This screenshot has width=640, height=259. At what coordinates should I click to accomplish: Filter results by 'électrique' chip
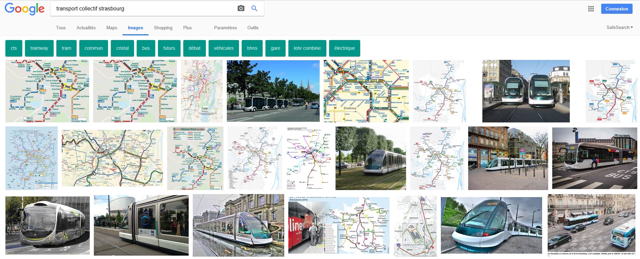(x=345, y=48)
